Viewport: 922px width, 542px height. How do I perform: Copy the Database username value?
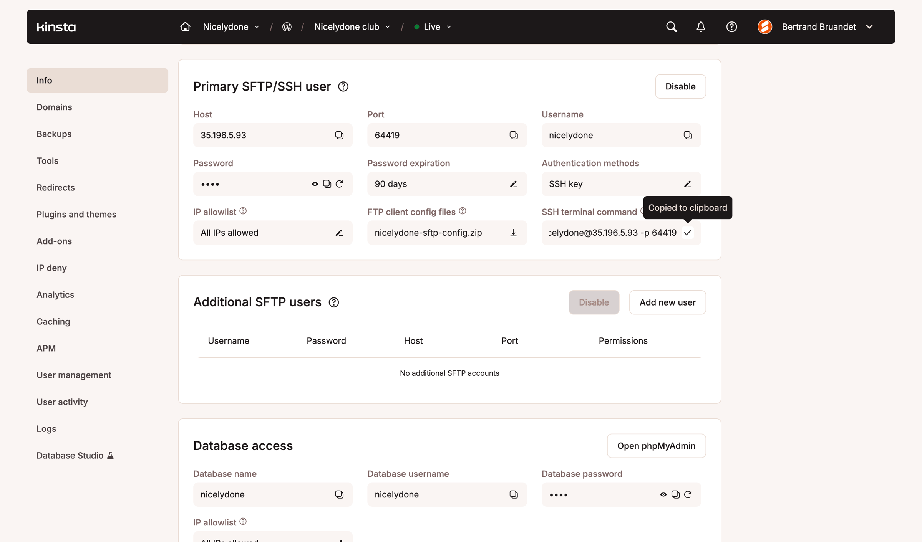[x=513, y=494]
